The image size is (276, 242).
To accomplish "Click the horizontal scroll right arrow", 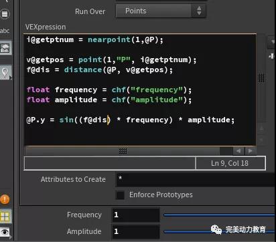I will pyautogui.click(x=250, y=151).
